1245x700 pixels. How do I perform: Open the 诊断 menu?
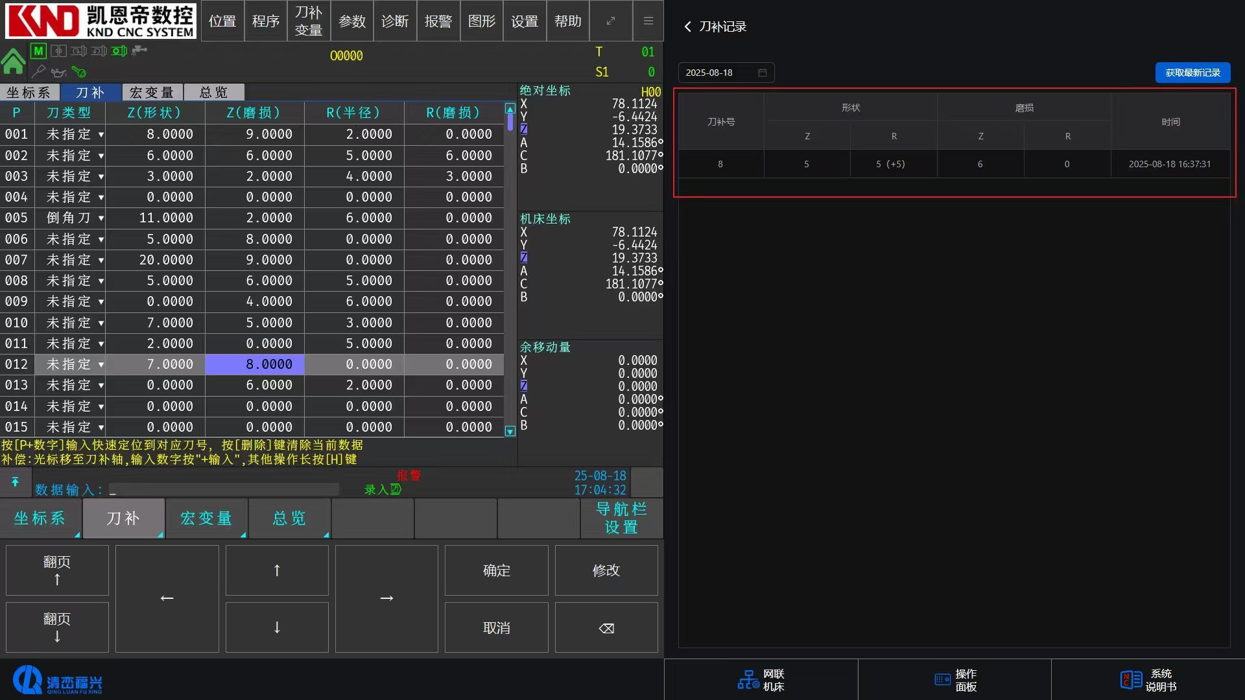(394, 21)
